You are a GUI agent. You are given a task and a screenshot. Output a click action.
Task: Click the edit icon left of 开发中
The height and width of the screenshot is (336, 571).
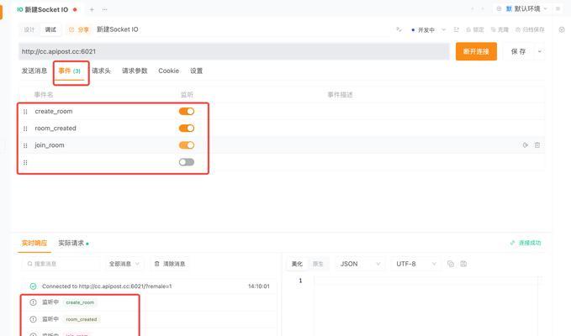pos(399,29)
